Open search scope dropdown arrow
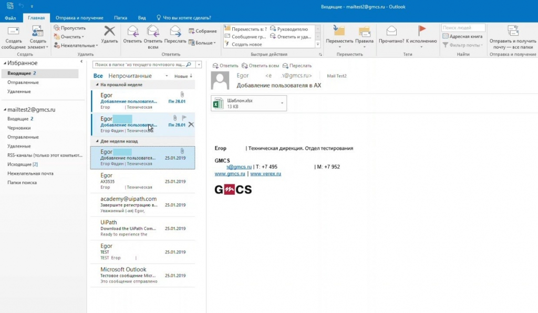 click(x=199, y=65)
